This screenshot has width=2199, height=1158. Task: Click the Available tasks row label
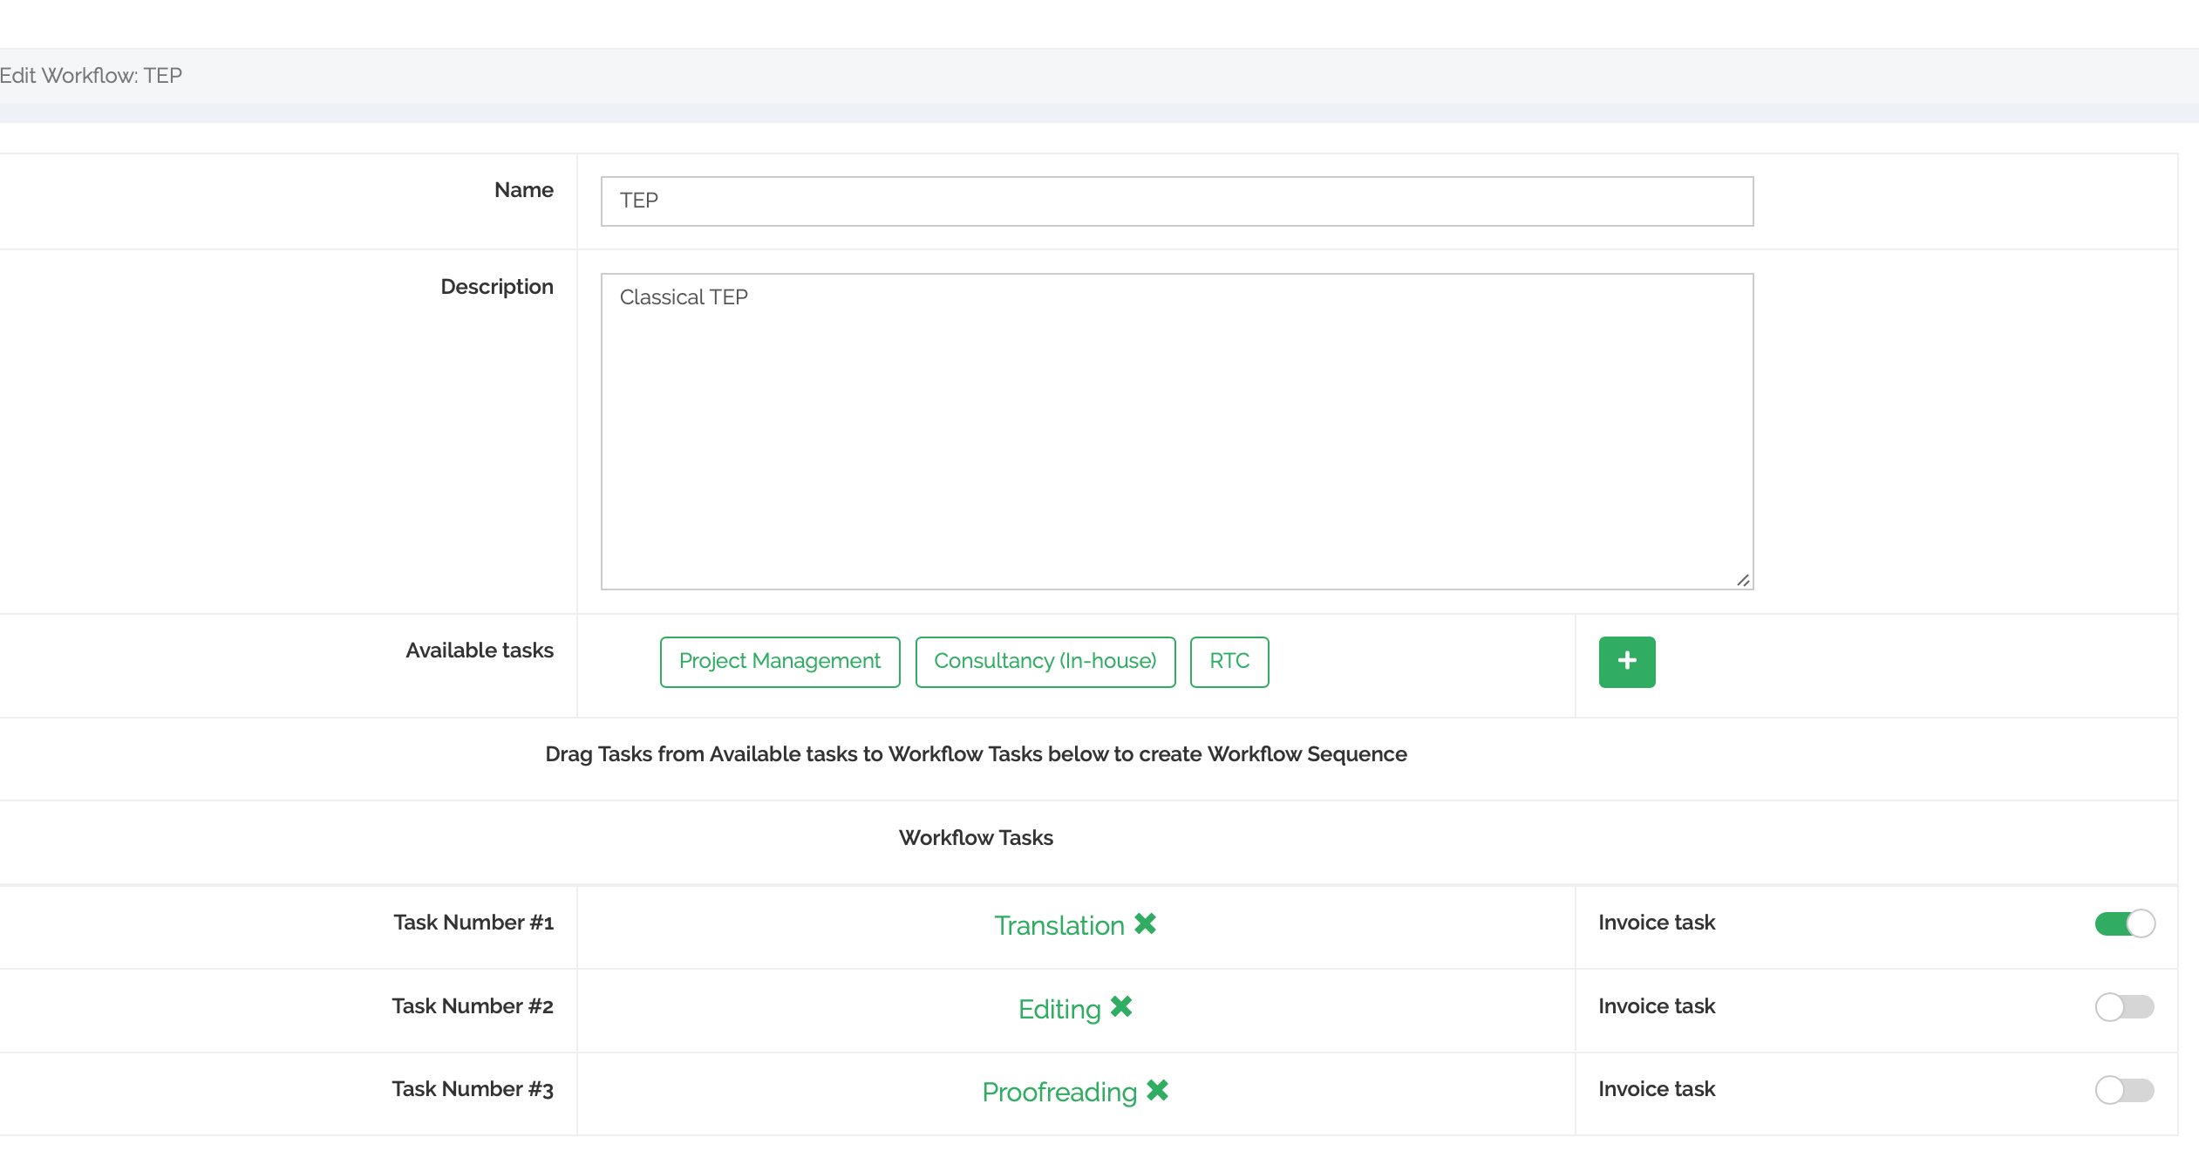click(x=480, y=651)
